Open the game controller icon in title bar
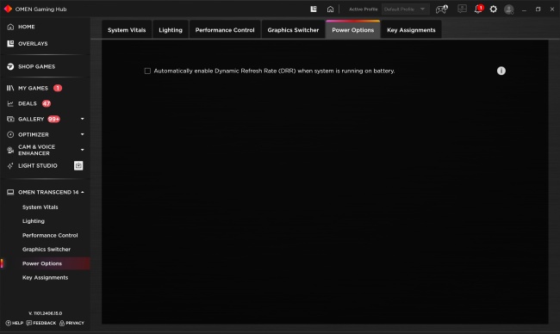 point(442,9)
